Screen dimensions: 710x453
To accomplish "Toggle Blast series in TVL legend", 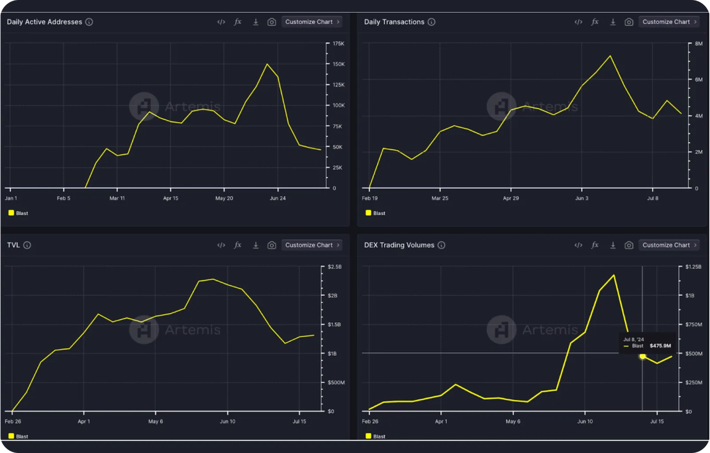I will tap(18, 436).
